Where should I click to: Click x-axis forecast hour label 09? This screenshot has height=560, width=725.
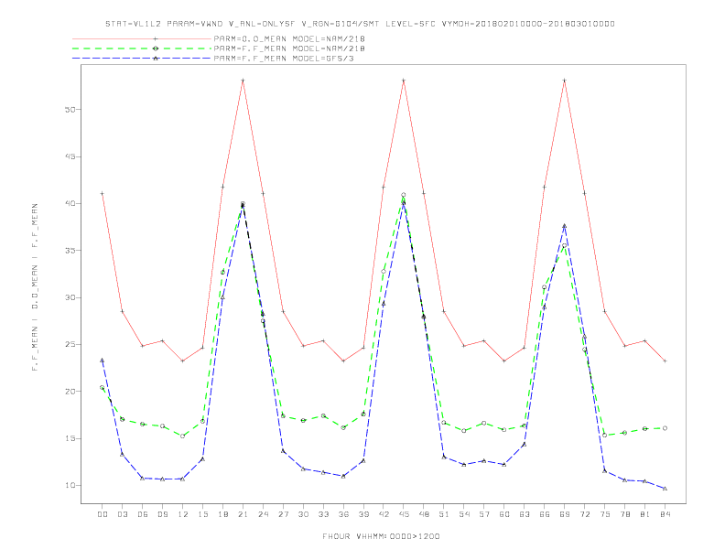pyautogui.click(x=162, y=514)
